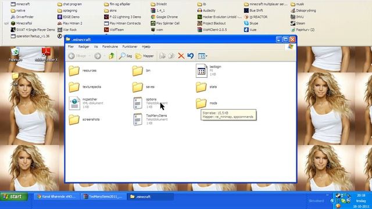Open the musik desktop folder
This screenshot has height=209, width=372.
298,4
